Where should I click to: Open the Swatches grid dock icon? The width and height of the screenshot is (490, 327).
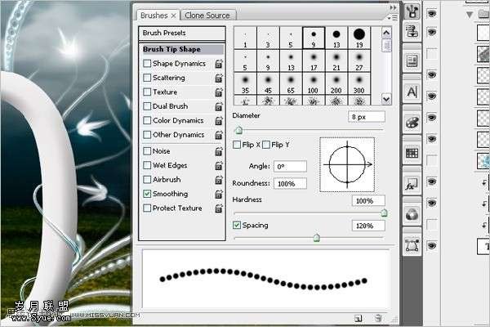click(x=412, y=153)
